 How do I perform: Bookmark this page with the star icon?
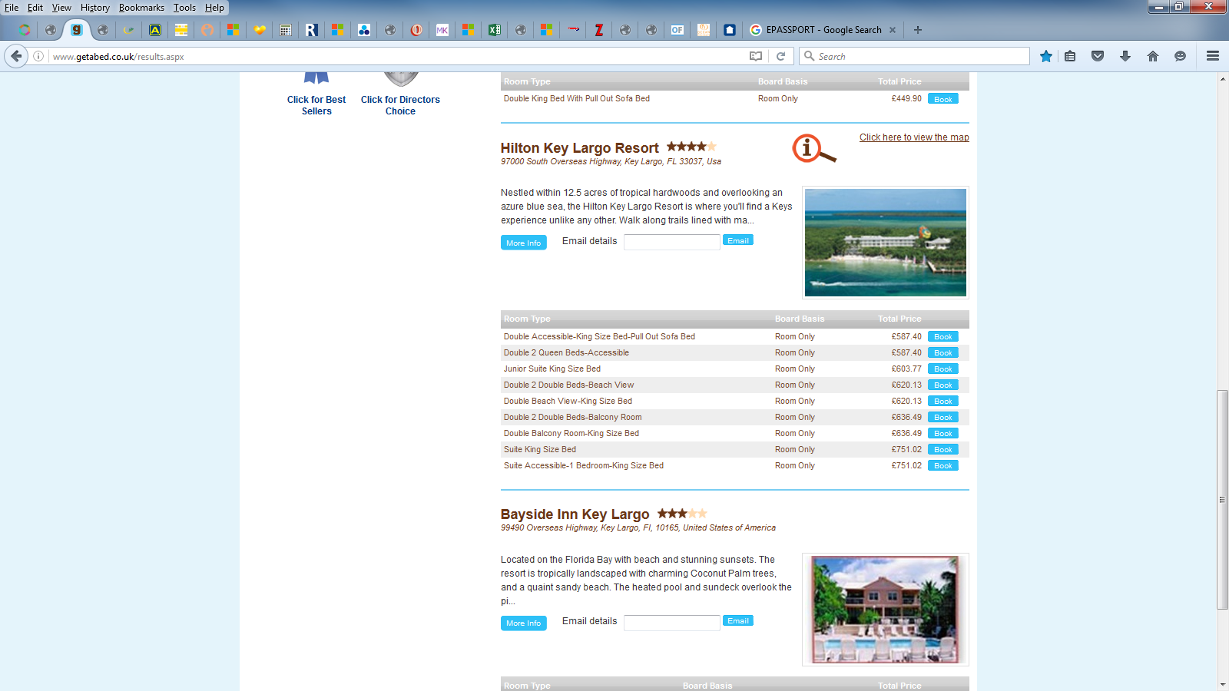(x=1045, y=56)
